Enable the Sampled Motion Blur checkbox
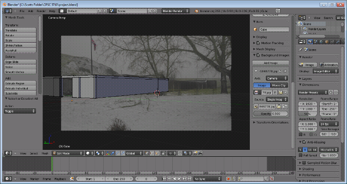Image resolution: width=347 pixels, height=184 pixels. (x=304, y=163)
